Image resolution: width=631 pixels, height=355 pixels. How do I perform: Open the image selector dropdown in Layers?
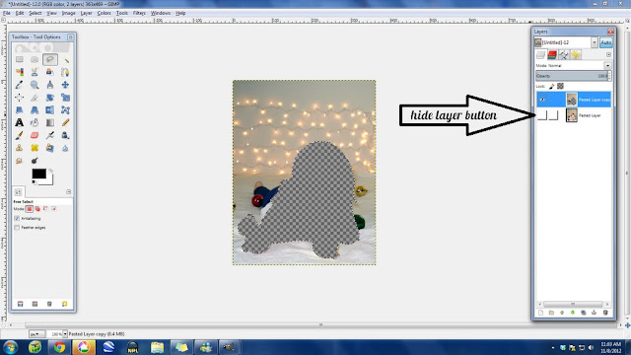594,42
